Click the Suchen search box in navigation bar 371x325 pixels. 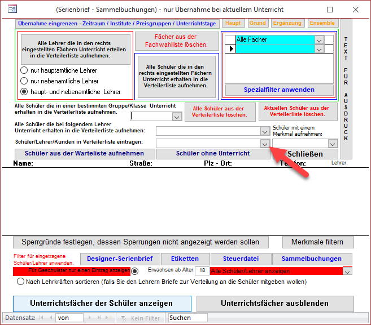187,318
